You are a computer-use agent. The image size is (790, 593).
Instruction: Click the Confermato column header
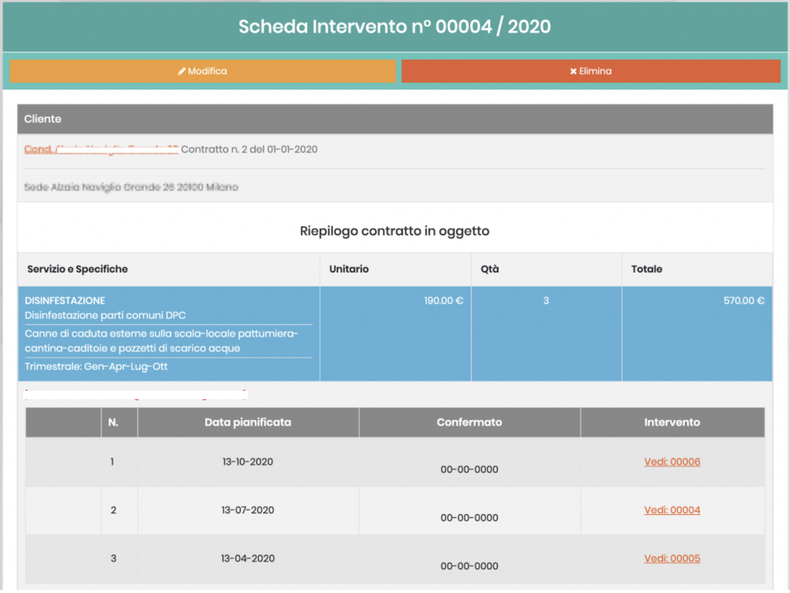coord(469,422)
